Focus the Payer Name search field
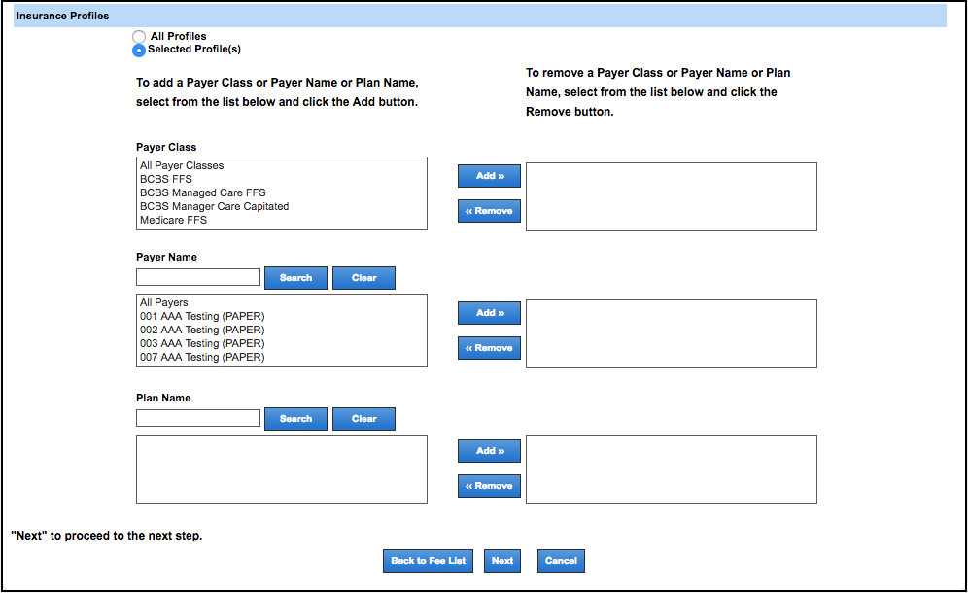968x593 pixels. (x=198, y=278)
